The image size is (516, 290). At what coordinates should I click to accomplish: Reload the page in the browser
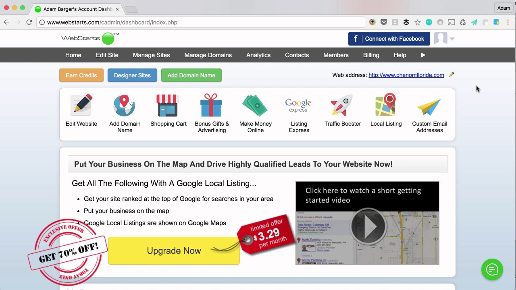(x=29, y=22)
